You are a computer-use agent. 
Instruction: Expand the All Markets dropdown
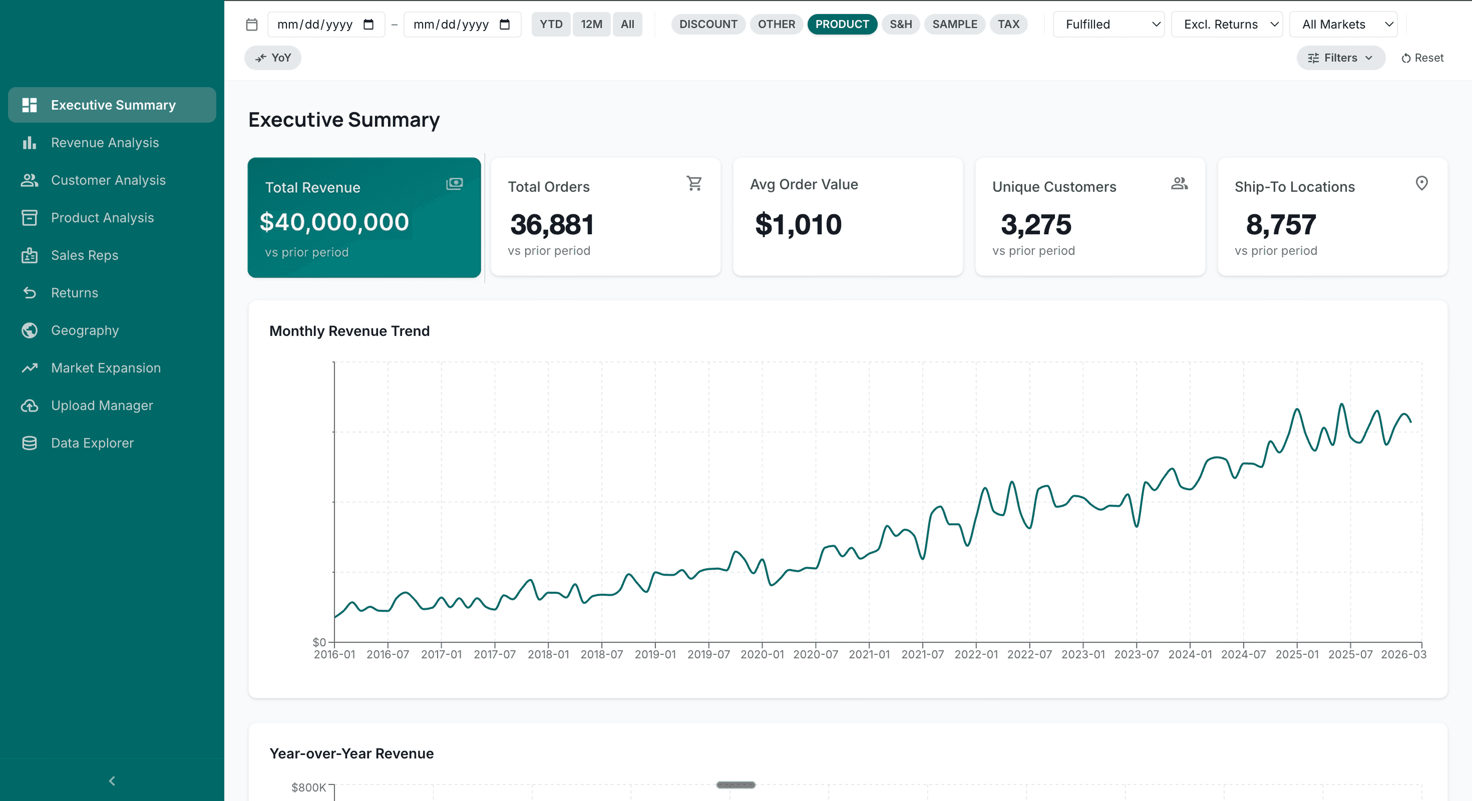1343,24
